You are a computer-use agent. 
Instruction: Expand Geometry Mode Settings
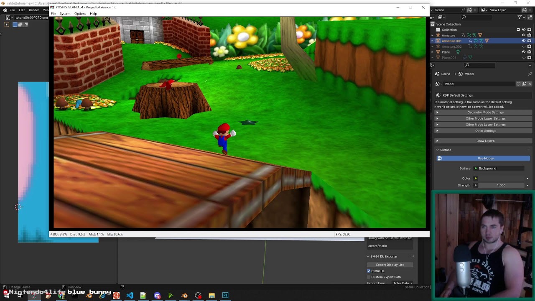coord(482,112)
